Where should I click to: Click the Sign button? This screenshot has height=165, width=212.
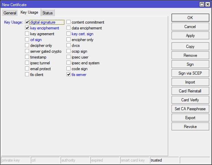pyautogui.click(x=190, y=64)
